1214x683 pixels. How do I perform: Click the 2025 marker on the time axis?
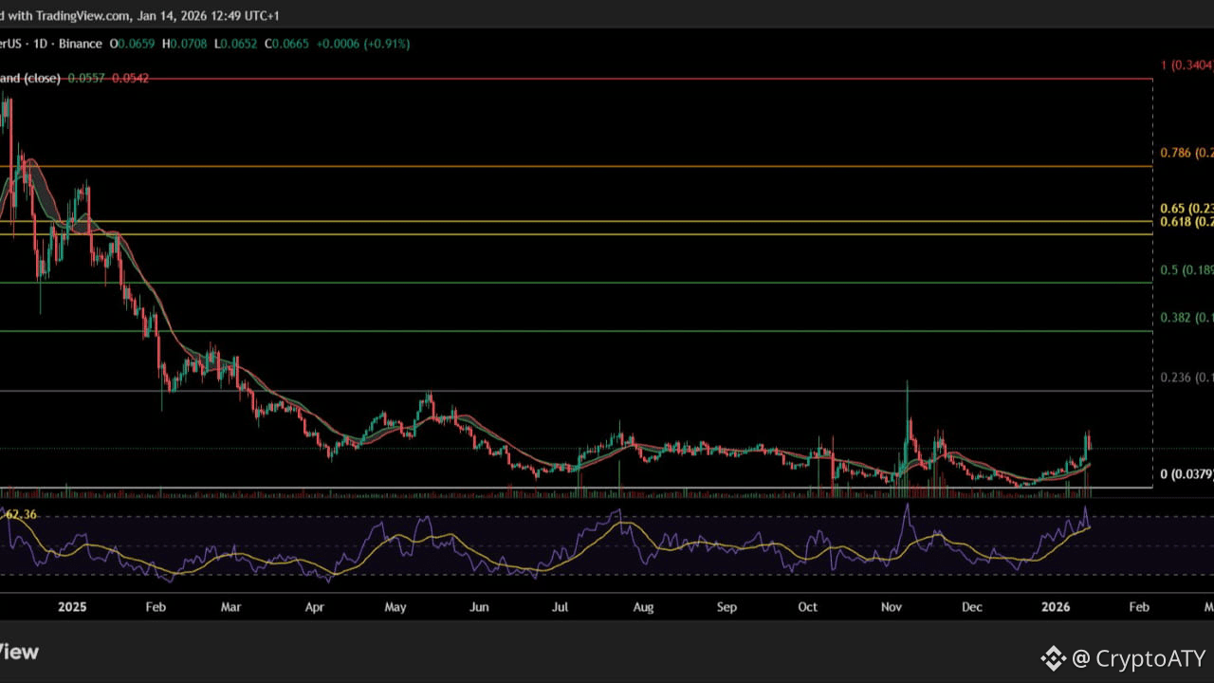[x=70, y=606]
